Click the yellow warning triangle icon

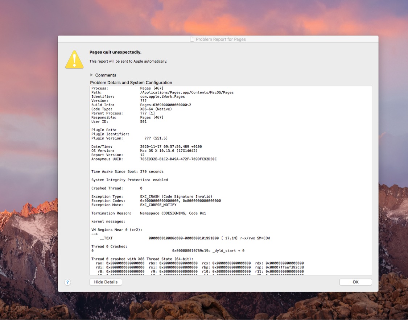(74, 59)
